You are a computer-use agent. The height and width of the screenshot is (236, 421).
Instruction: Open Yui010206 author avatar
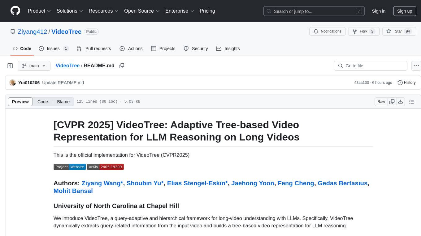(13, 82)
